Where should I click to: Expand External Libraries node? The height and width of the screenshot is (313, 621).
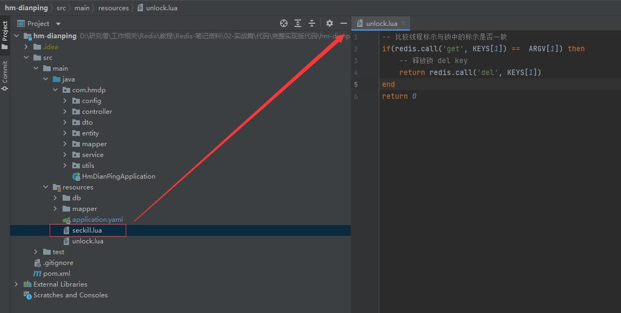(x=16, y=284)
